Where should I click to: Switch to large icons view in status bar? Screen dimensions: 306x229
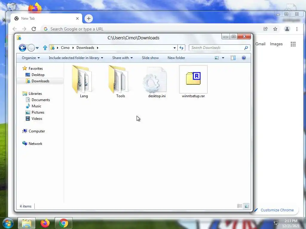pyautogui.click(x=246, y=206)
